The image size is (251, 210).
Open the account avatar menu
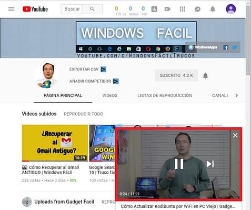231,9
